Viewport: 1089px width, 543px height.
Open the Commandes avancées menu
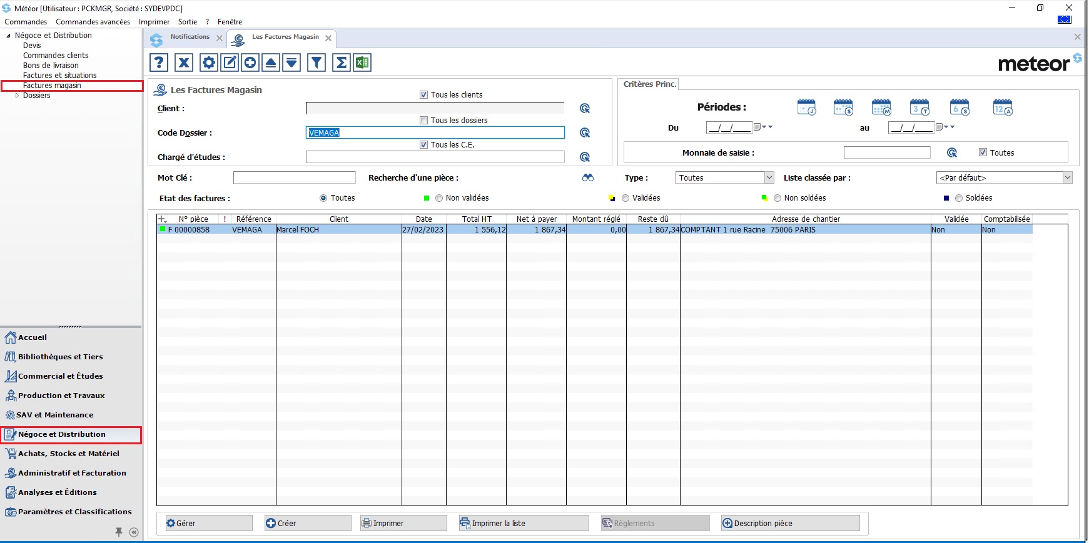[x=93, y=22]
